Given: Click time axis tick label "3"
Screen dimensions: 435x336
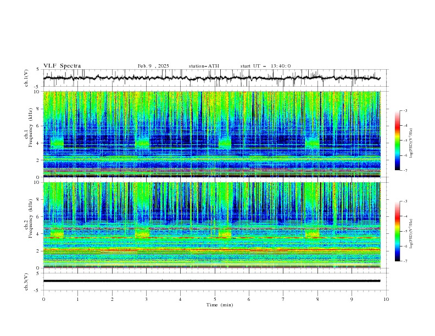Looking at the screenshot, I should (146, 299).
